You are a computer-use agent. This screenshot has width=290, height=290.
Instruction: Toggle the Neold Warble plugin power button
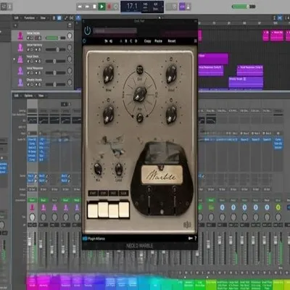click(x=87, y=30)
